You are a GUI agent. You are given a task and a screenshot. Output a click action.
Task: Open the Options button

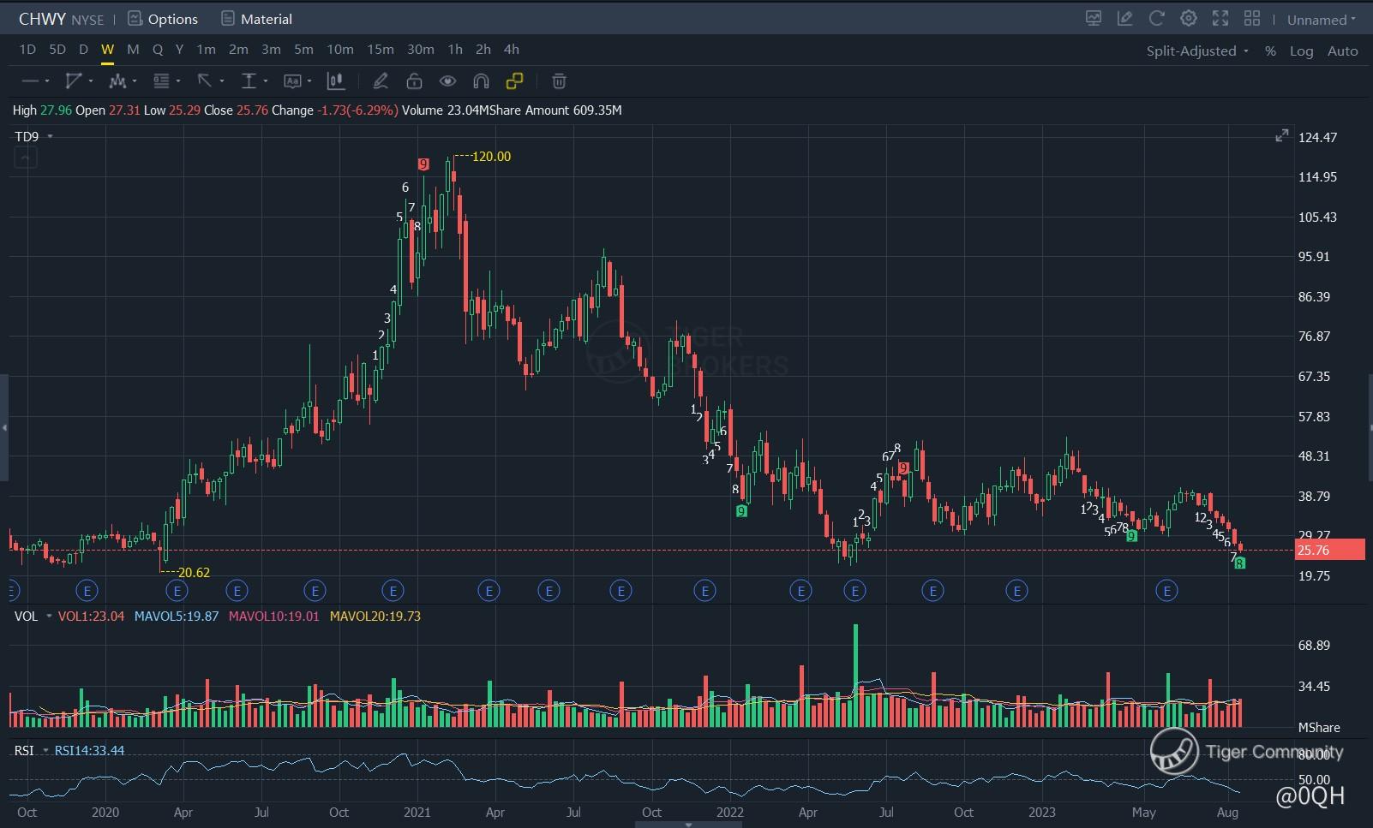point(163,19)
